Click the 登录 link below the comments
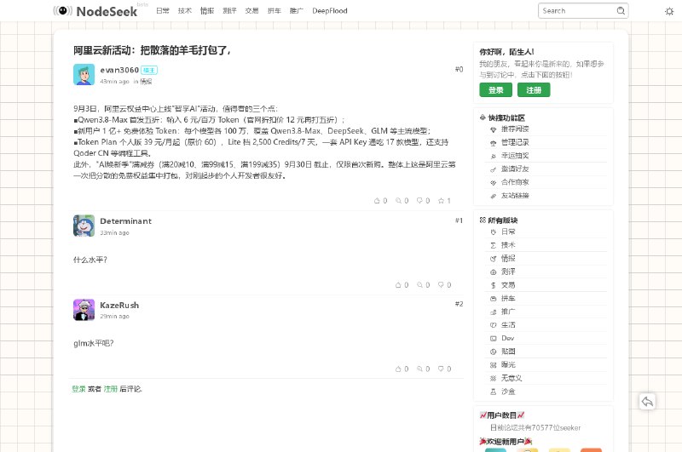Image resolution: width=682 pixels, height=452 pixels. 78,389
